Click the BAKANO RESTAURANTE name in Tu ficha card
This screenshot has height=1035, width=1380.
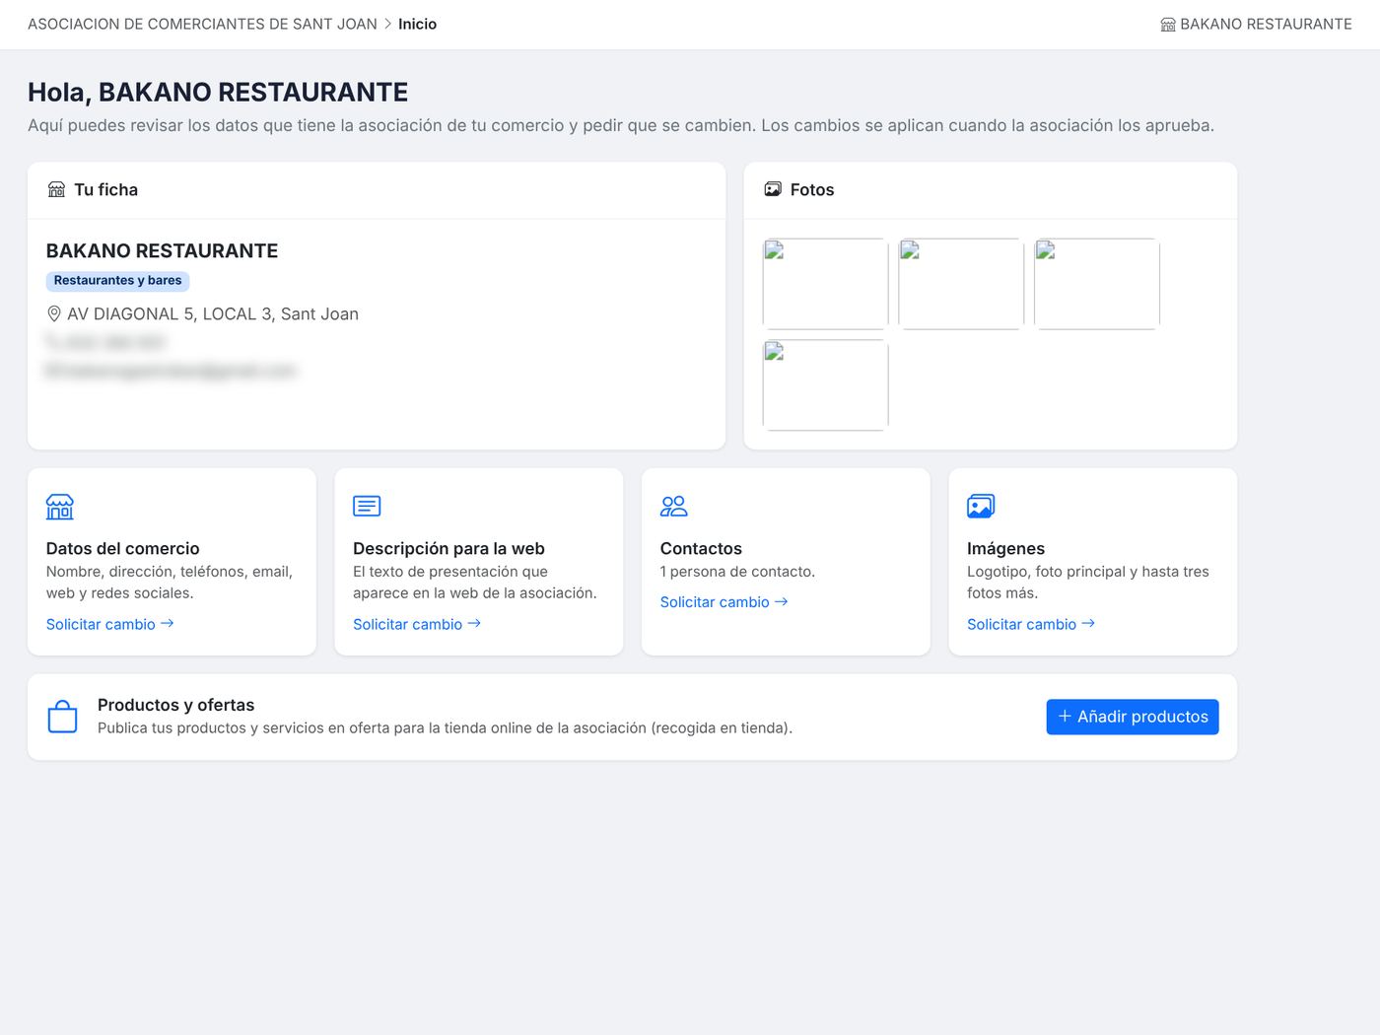(x=163, y=250)
